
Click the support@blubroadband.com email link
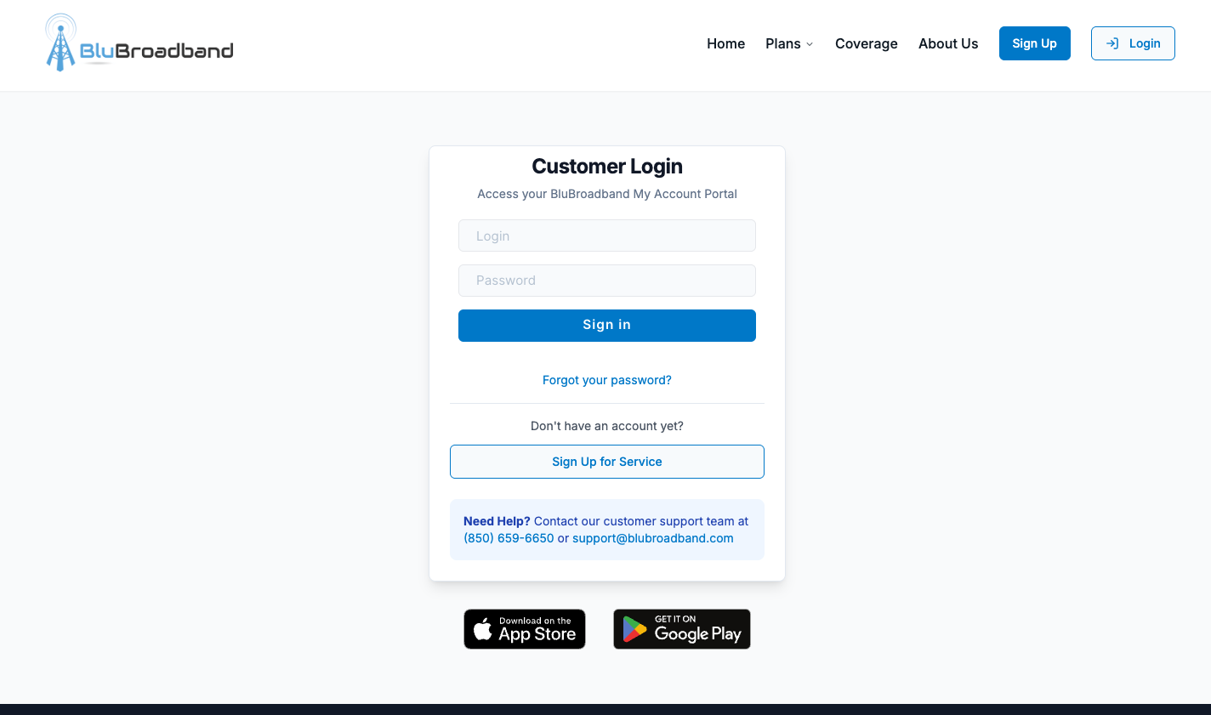click(x=653, y=538)
